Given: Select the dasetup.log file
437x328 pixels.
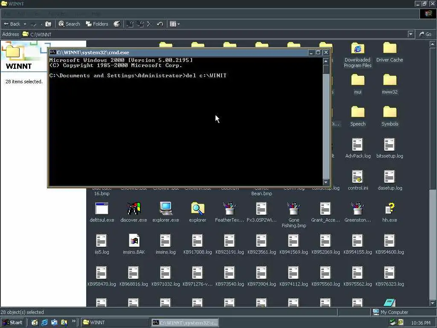Looking at the screenshot, I should pyautogui.click(x=390, y=181).
